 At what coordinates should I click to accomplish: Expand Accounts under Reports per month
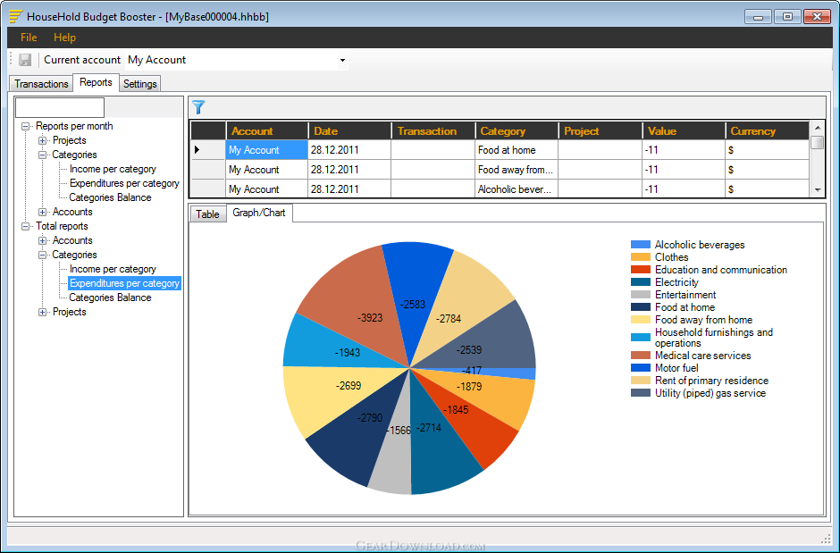coord(42,212)
